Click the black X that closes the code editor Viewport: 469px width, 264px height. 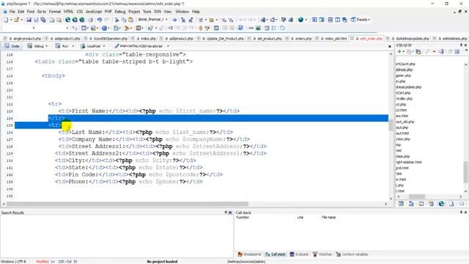tap(389, 46)
